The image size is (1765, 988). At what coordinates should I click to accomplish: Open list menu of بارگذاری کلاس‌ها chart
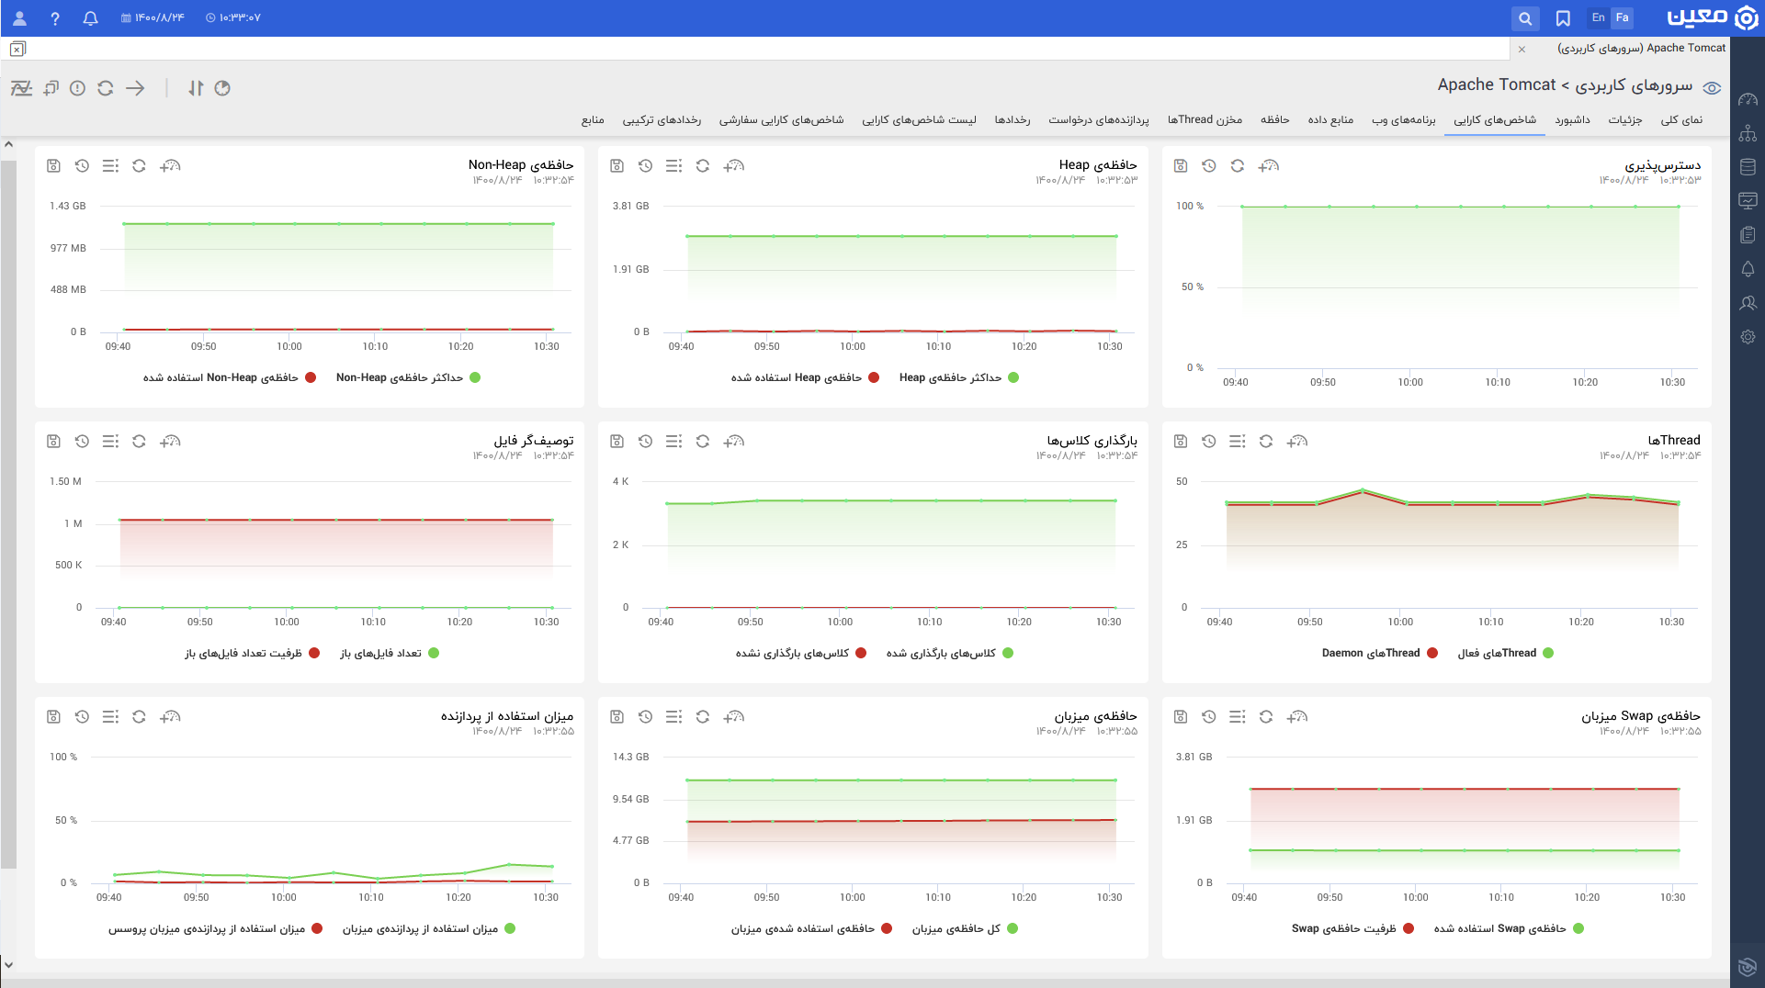pos(673,442)
